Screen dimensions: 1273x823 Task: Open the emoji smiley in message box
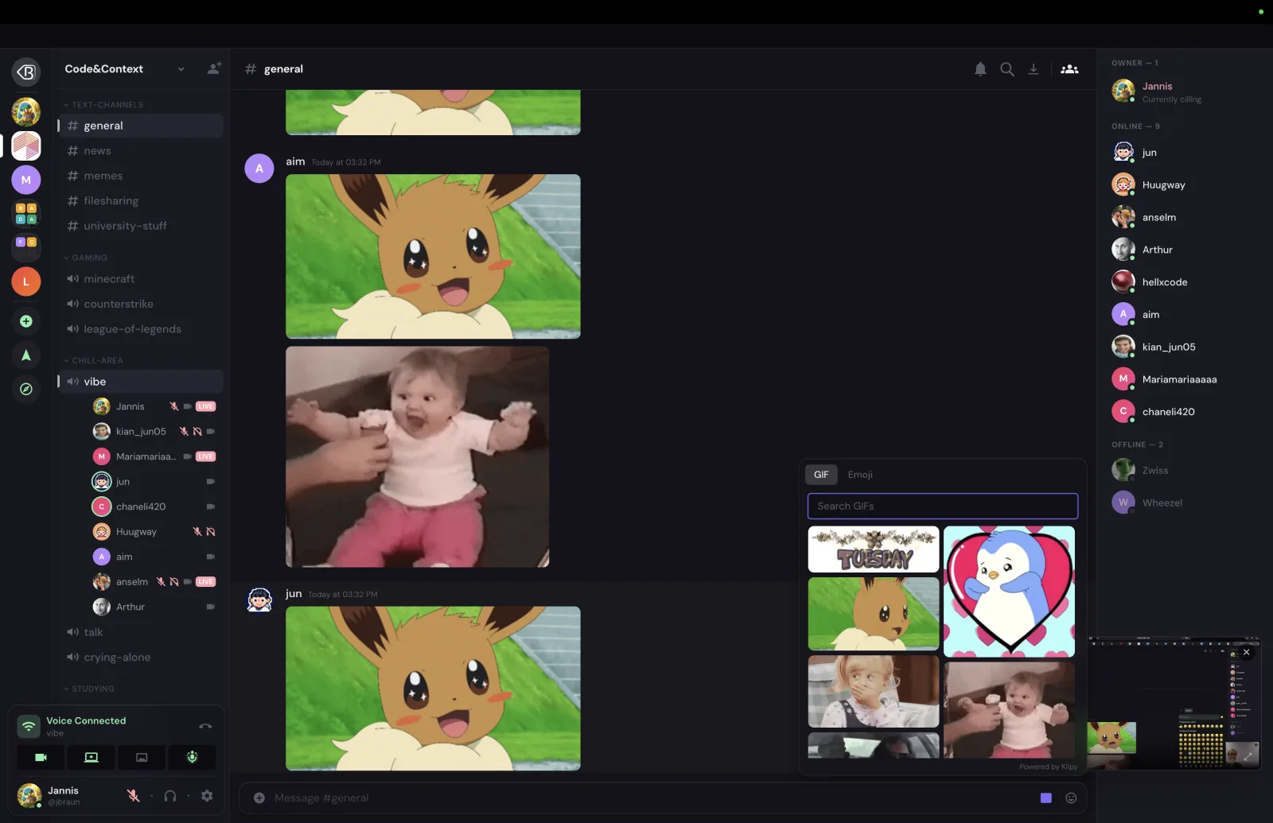[x=1071, y=798]
